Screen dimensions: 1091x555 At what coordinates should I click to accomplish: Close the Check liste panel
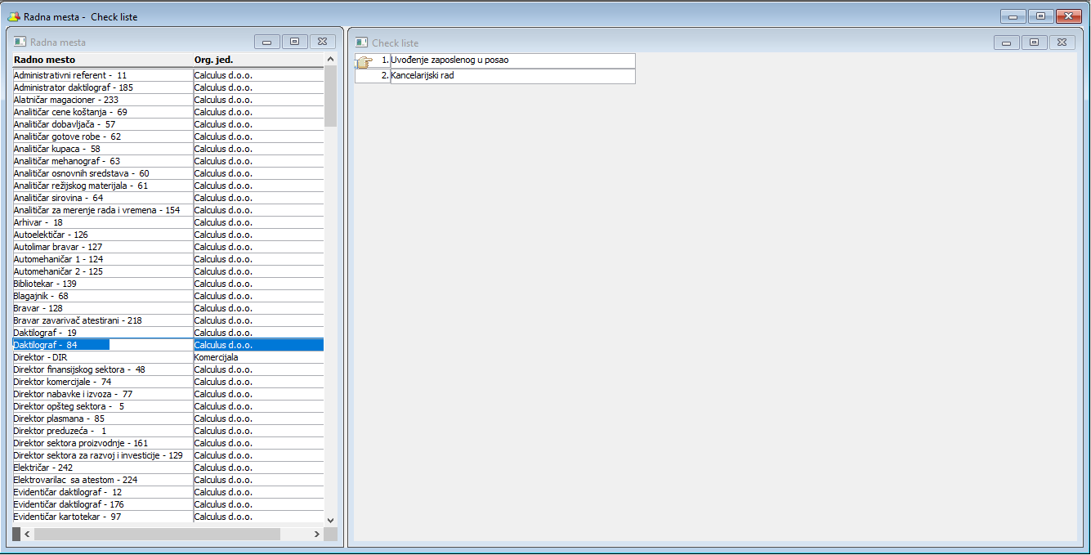[1061, 43]
